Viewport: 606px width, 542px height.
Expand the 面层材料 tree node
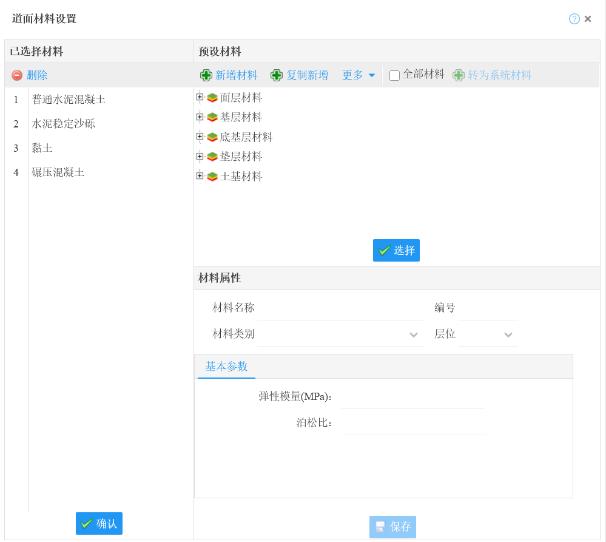[x=200, y=97]
